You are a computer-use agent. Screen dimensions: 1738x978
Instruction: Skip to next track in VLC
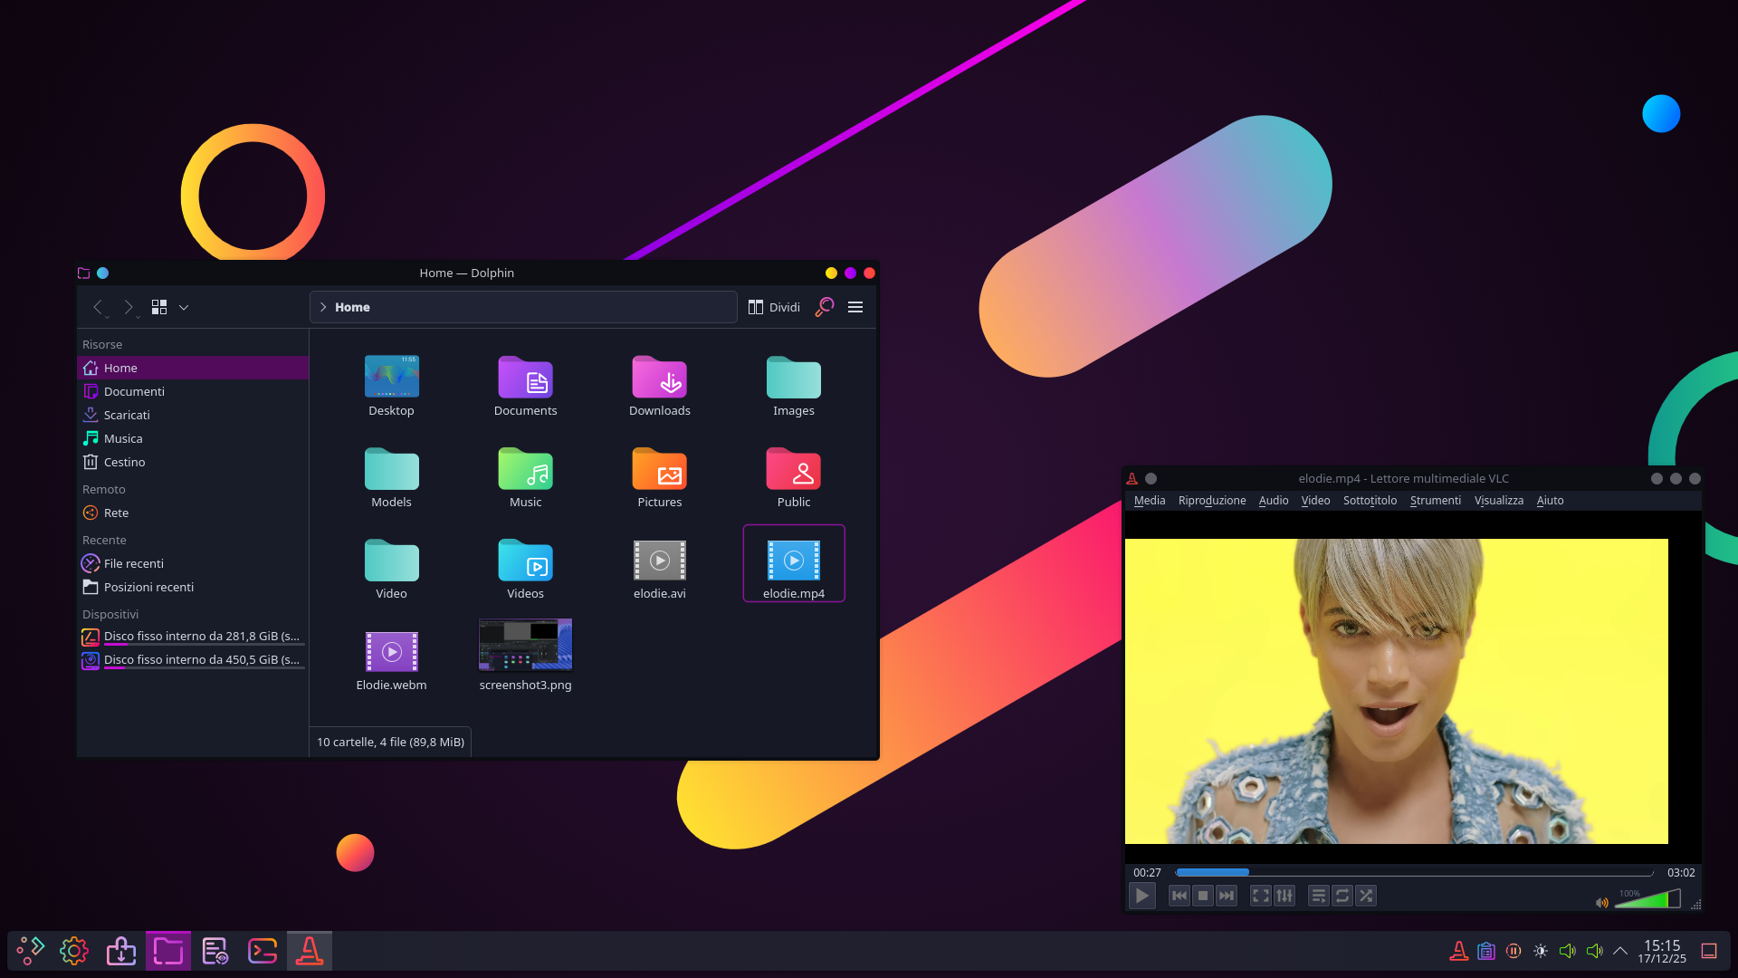point(1226,896)
